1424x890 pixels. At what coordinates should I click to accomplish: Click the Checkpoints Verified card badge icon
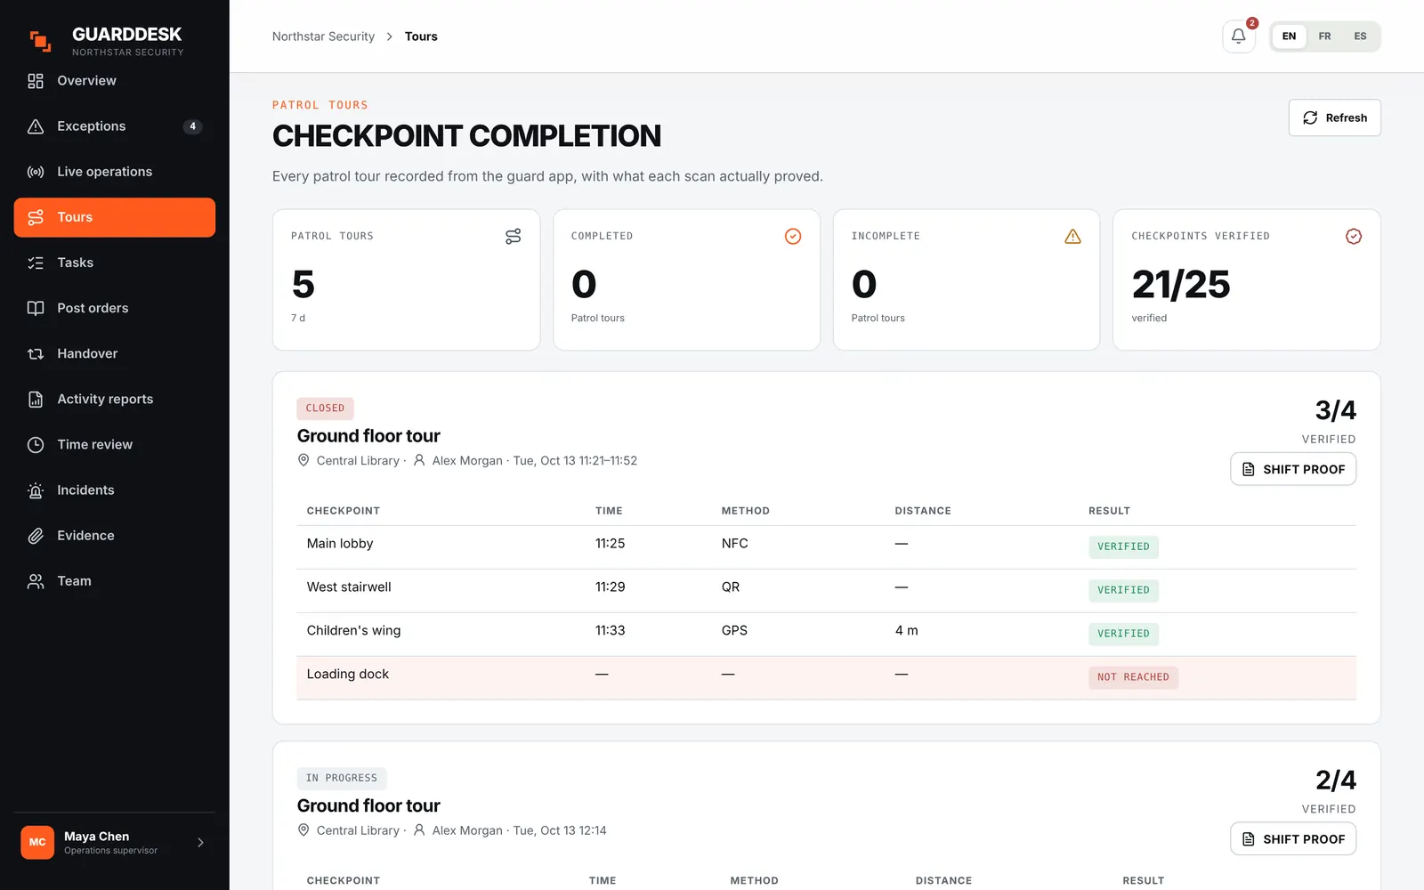tap(1353, 236)
